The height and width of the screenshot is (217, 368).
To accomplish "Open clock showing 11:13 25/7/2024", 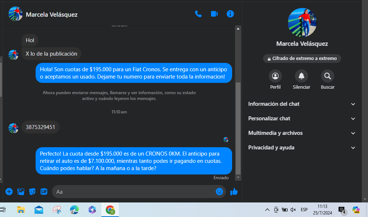I will 322,210.
